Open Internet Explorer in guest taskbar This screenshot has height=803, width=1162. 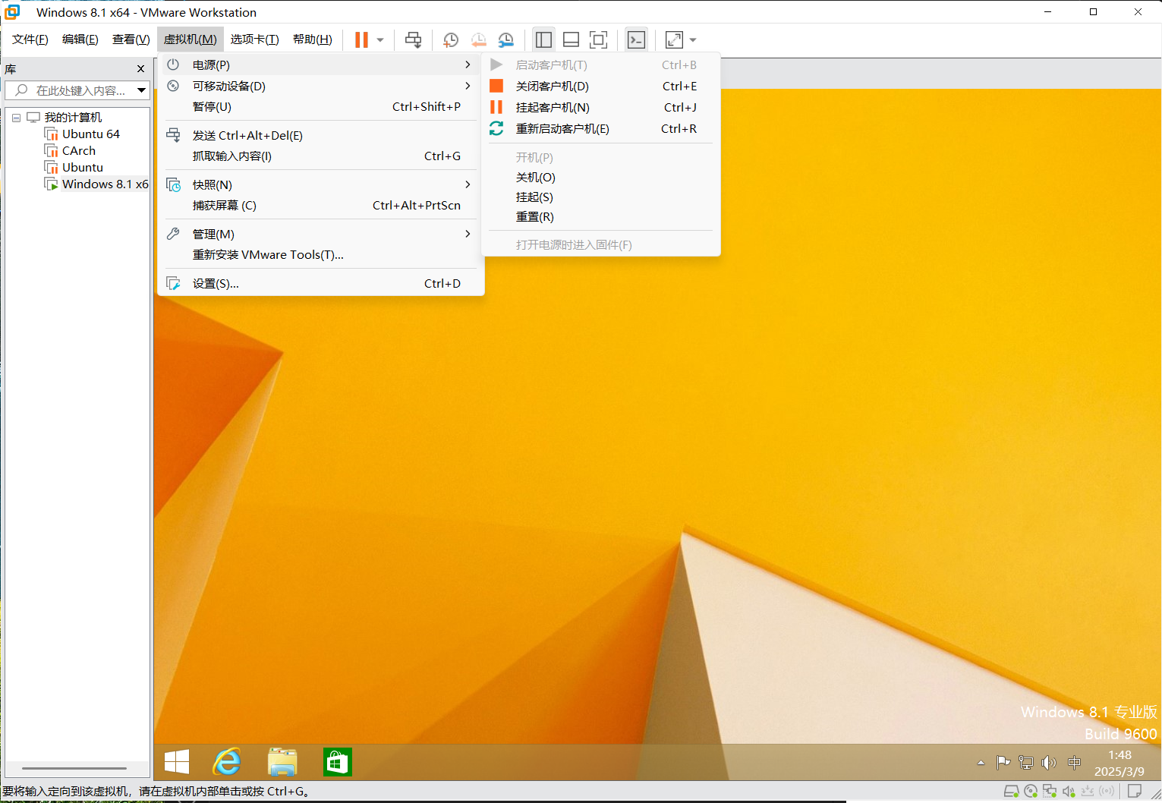click(227, 762)
